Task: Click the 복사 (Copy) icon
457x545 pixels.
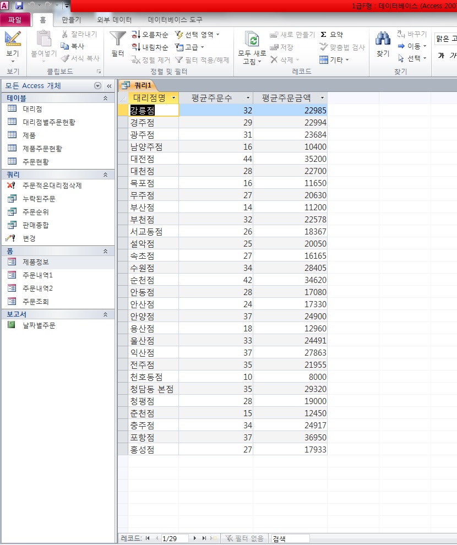Action: pyautogui.click(x=65, y=46)
